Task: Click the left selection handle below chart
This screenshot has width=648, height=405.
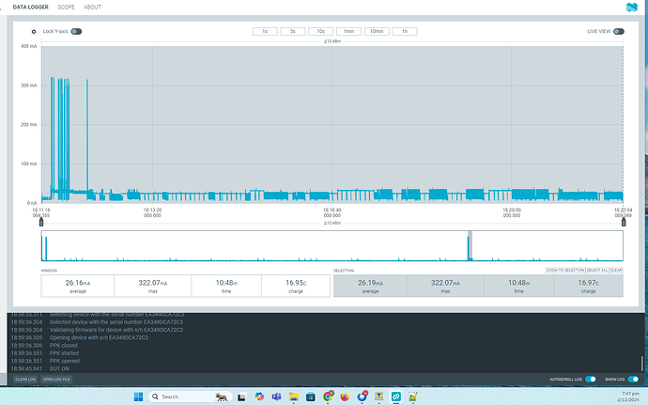Action: point(41,221)
